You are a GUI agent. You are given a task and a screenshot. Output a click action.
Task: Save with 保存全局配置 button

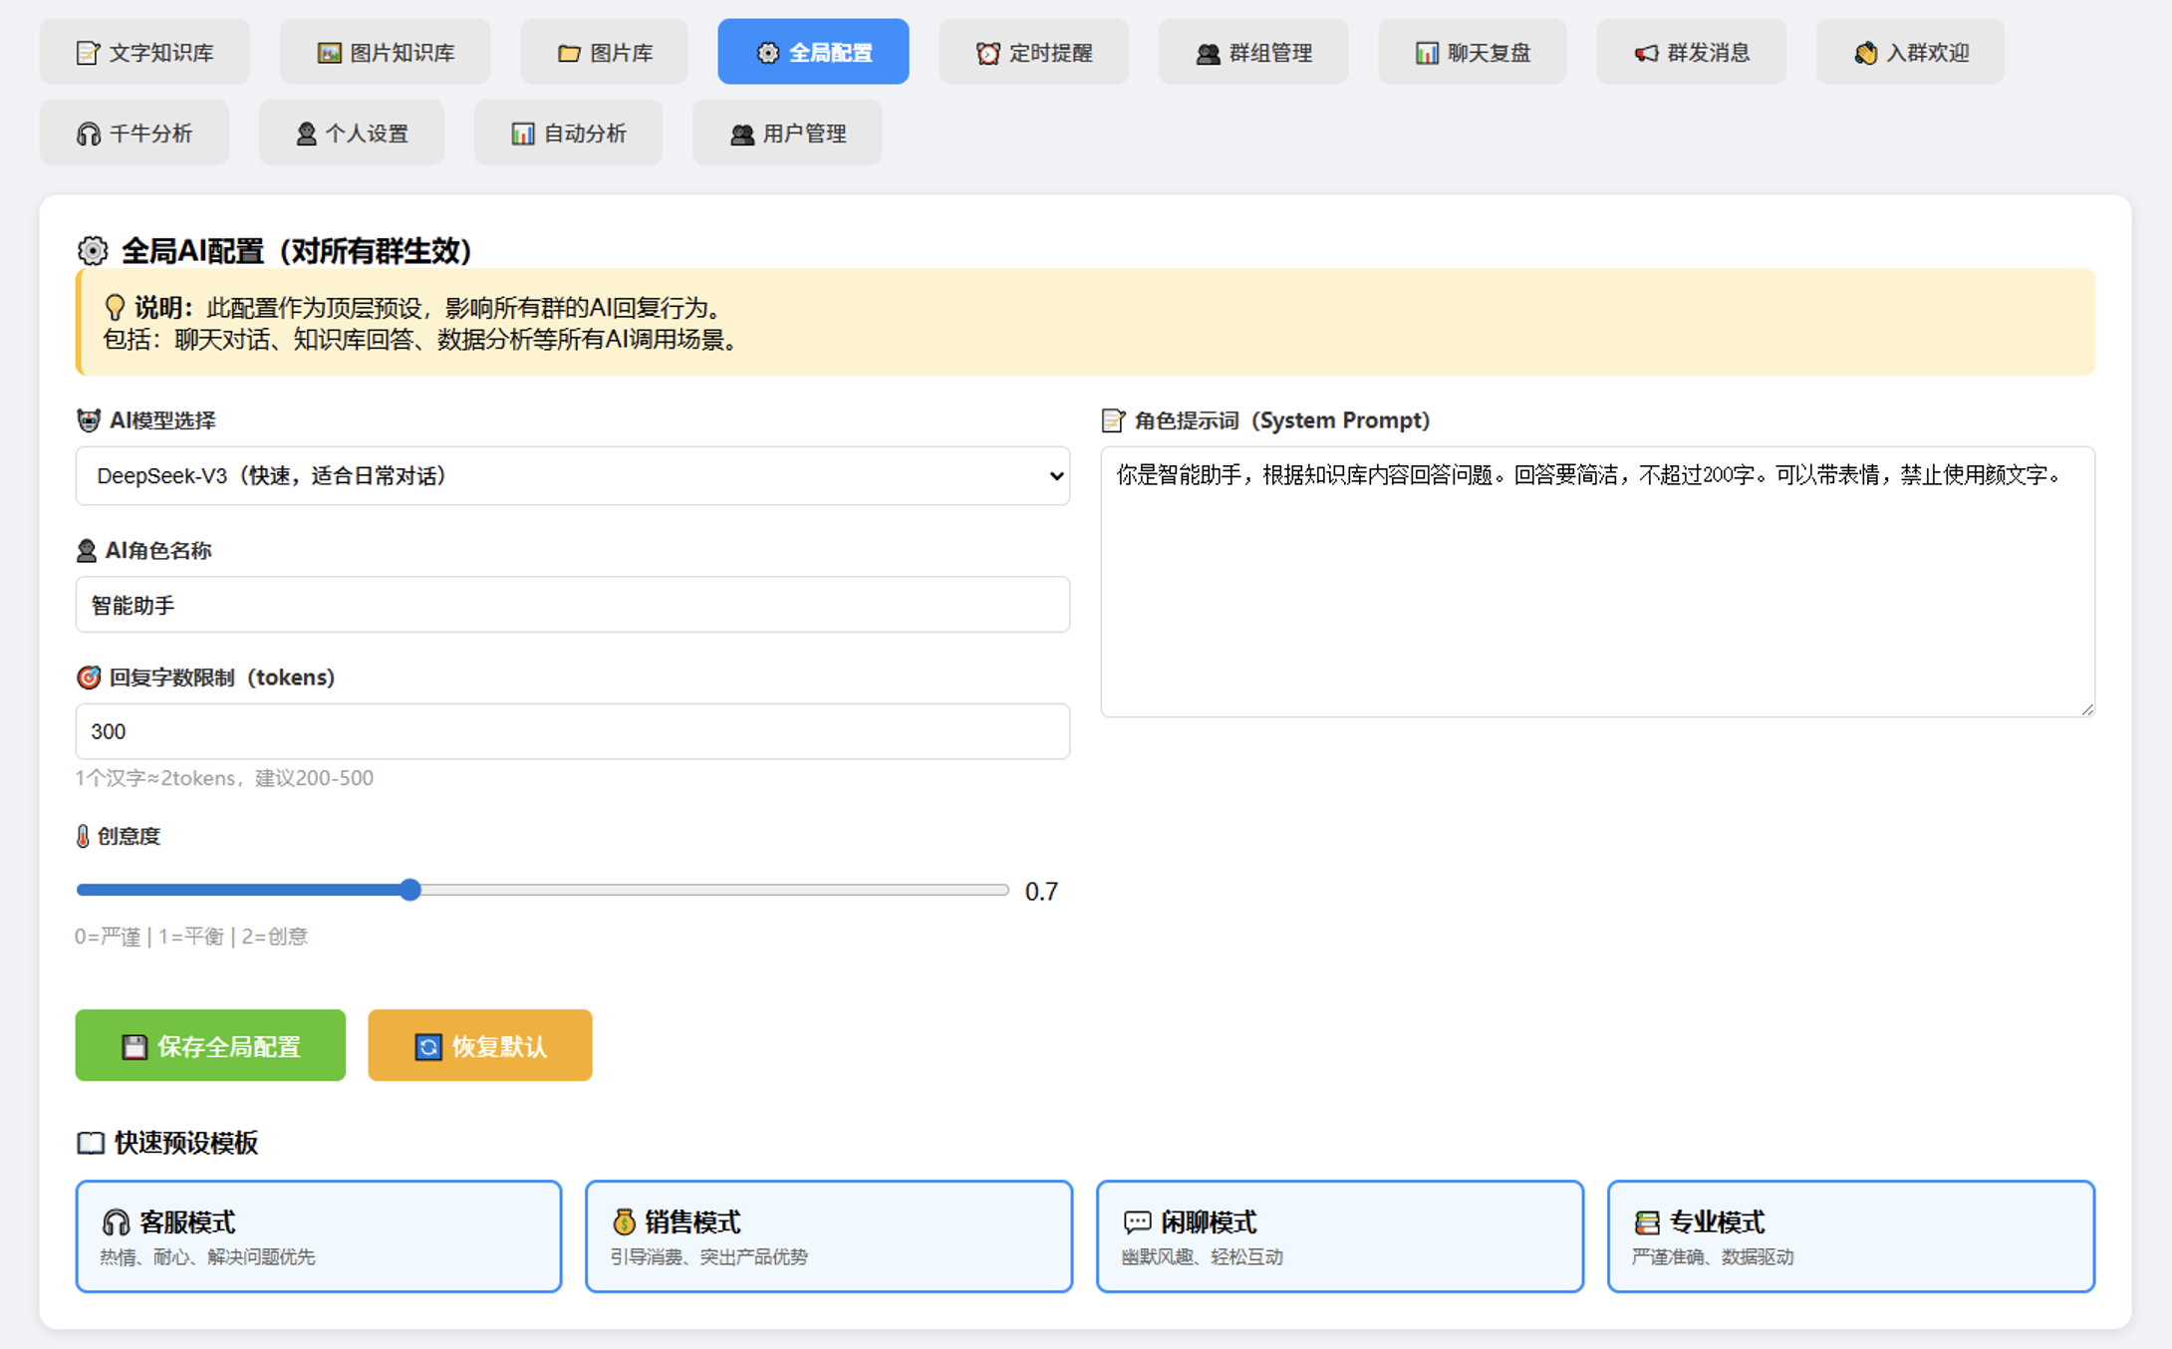coord(210,1045)
